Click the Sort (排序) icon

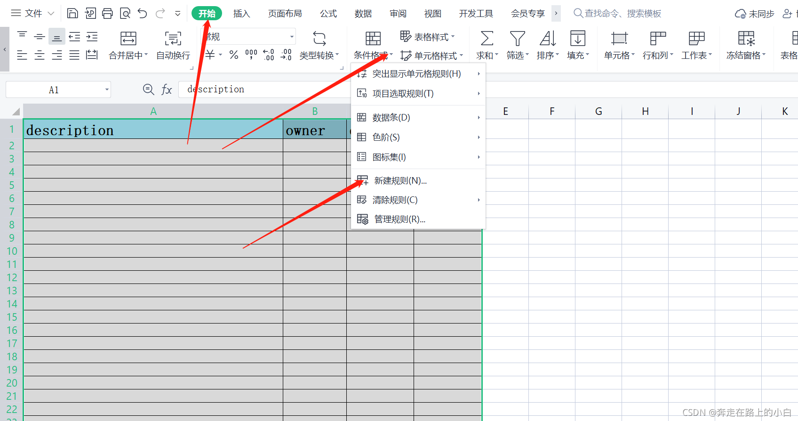point(548,38)
